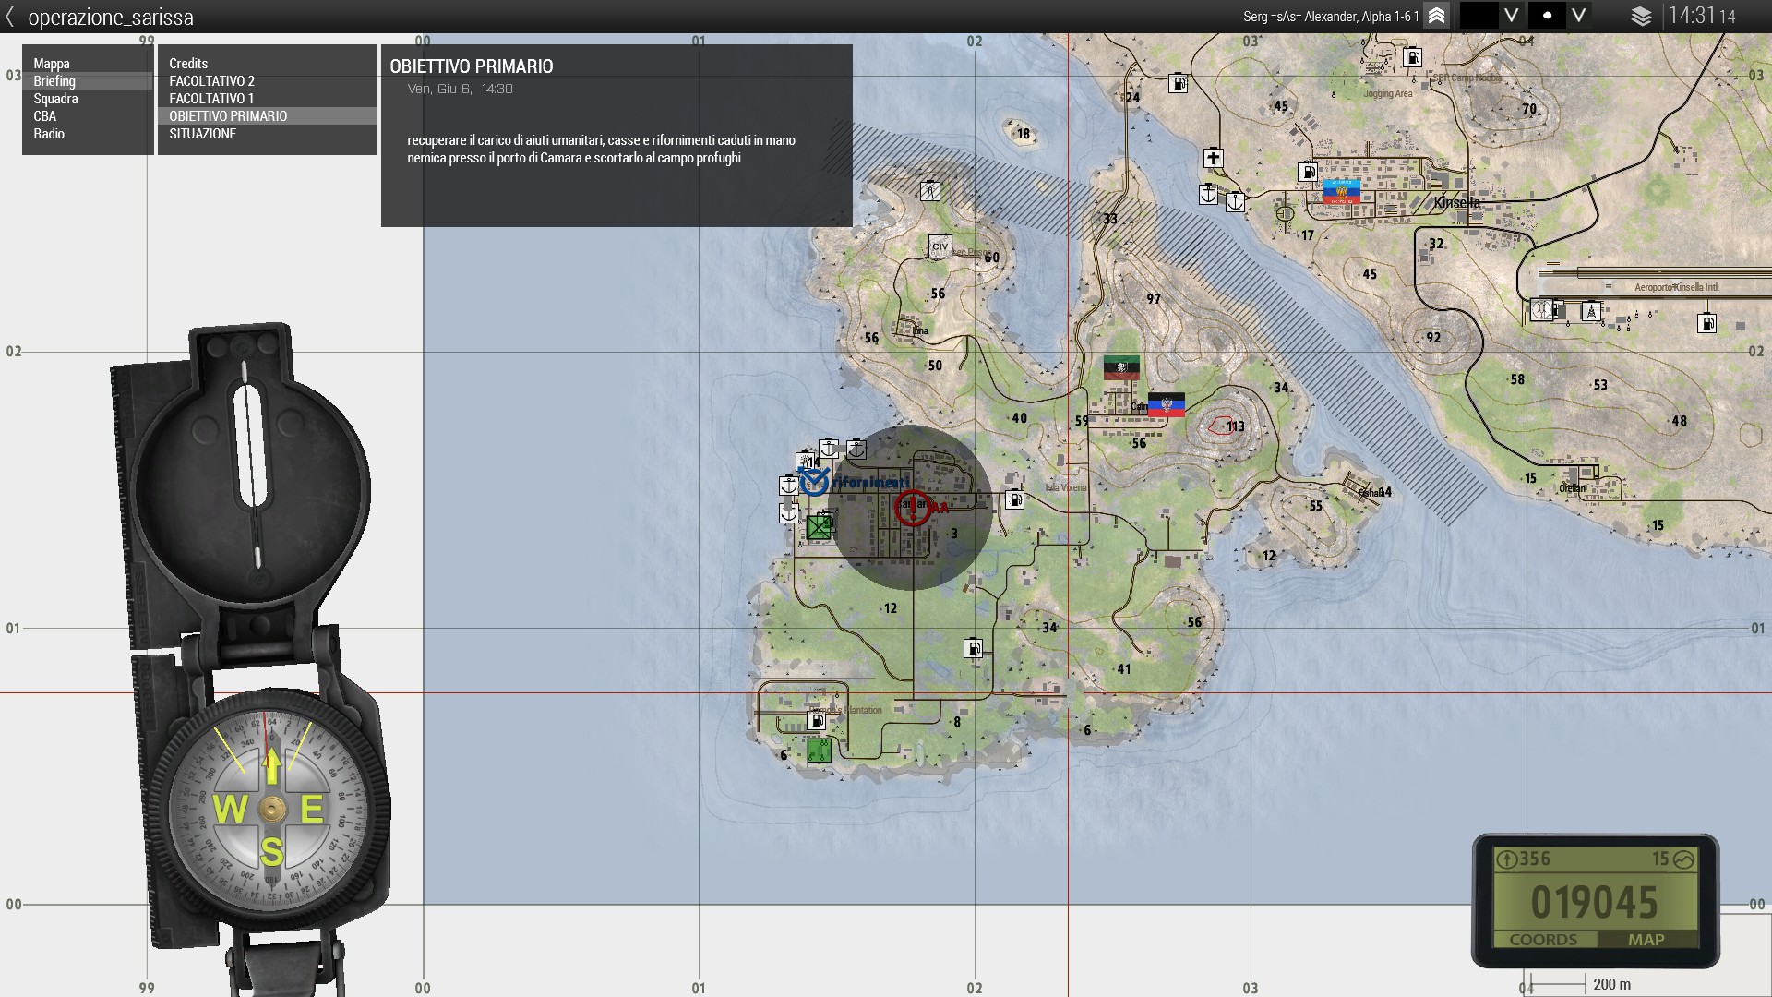This screenshot has height=997, width=1772.
Task: Click the rank chevrons icon next to player name
Action: [x=1436, y=16]
